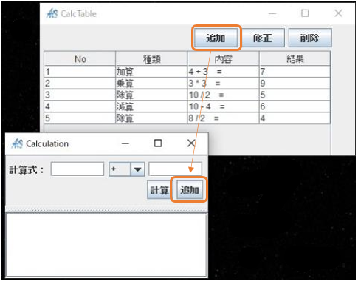The height and width of the screenshot is (281, 358).
Task: Select the 減算 cell in row 4
Action: pyautogui.click(x=151, y=106)
